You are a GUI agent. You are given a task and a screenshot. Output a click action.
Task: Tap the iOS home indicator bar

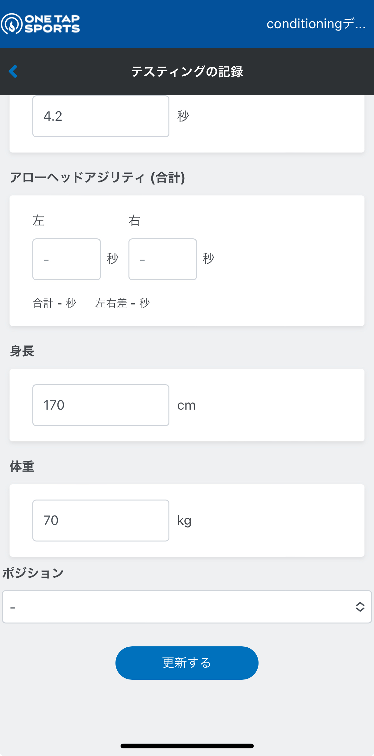[x=187, y=746]
